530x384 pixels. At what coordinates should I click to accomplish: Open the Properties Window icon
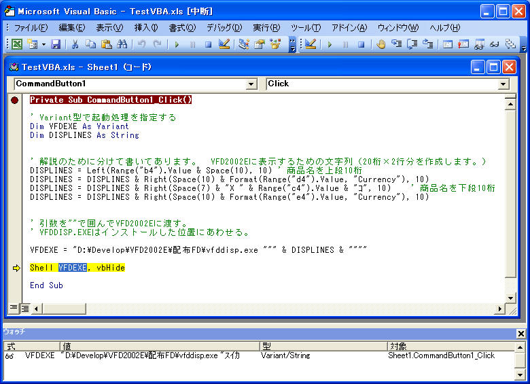[260, 44]
